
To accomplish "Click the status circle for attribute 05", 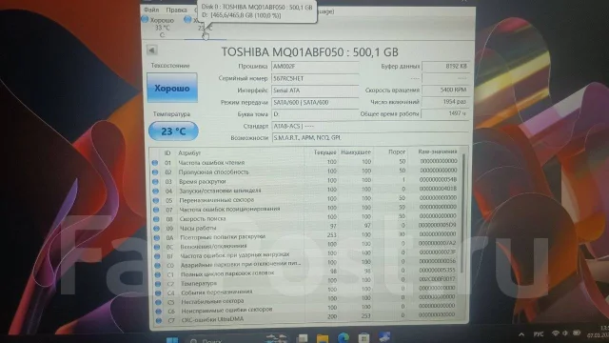I will coord(156,200).
